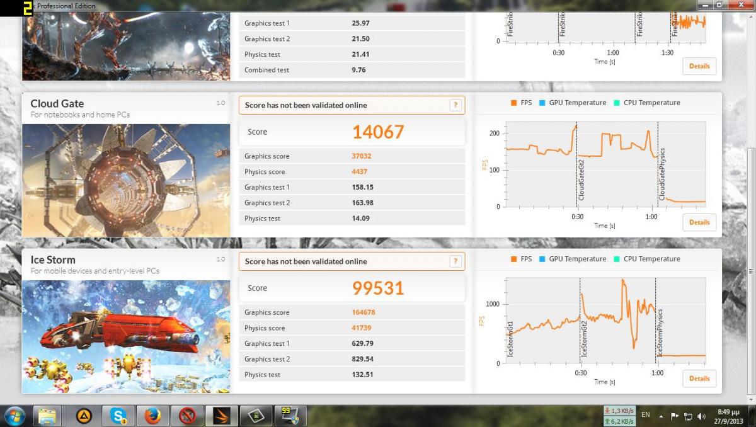Open the Windows Start menu
Screen dimensions: 756x427
14,416
